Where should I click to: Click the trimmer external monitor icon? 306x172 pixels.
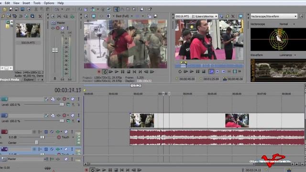[240, 16]
